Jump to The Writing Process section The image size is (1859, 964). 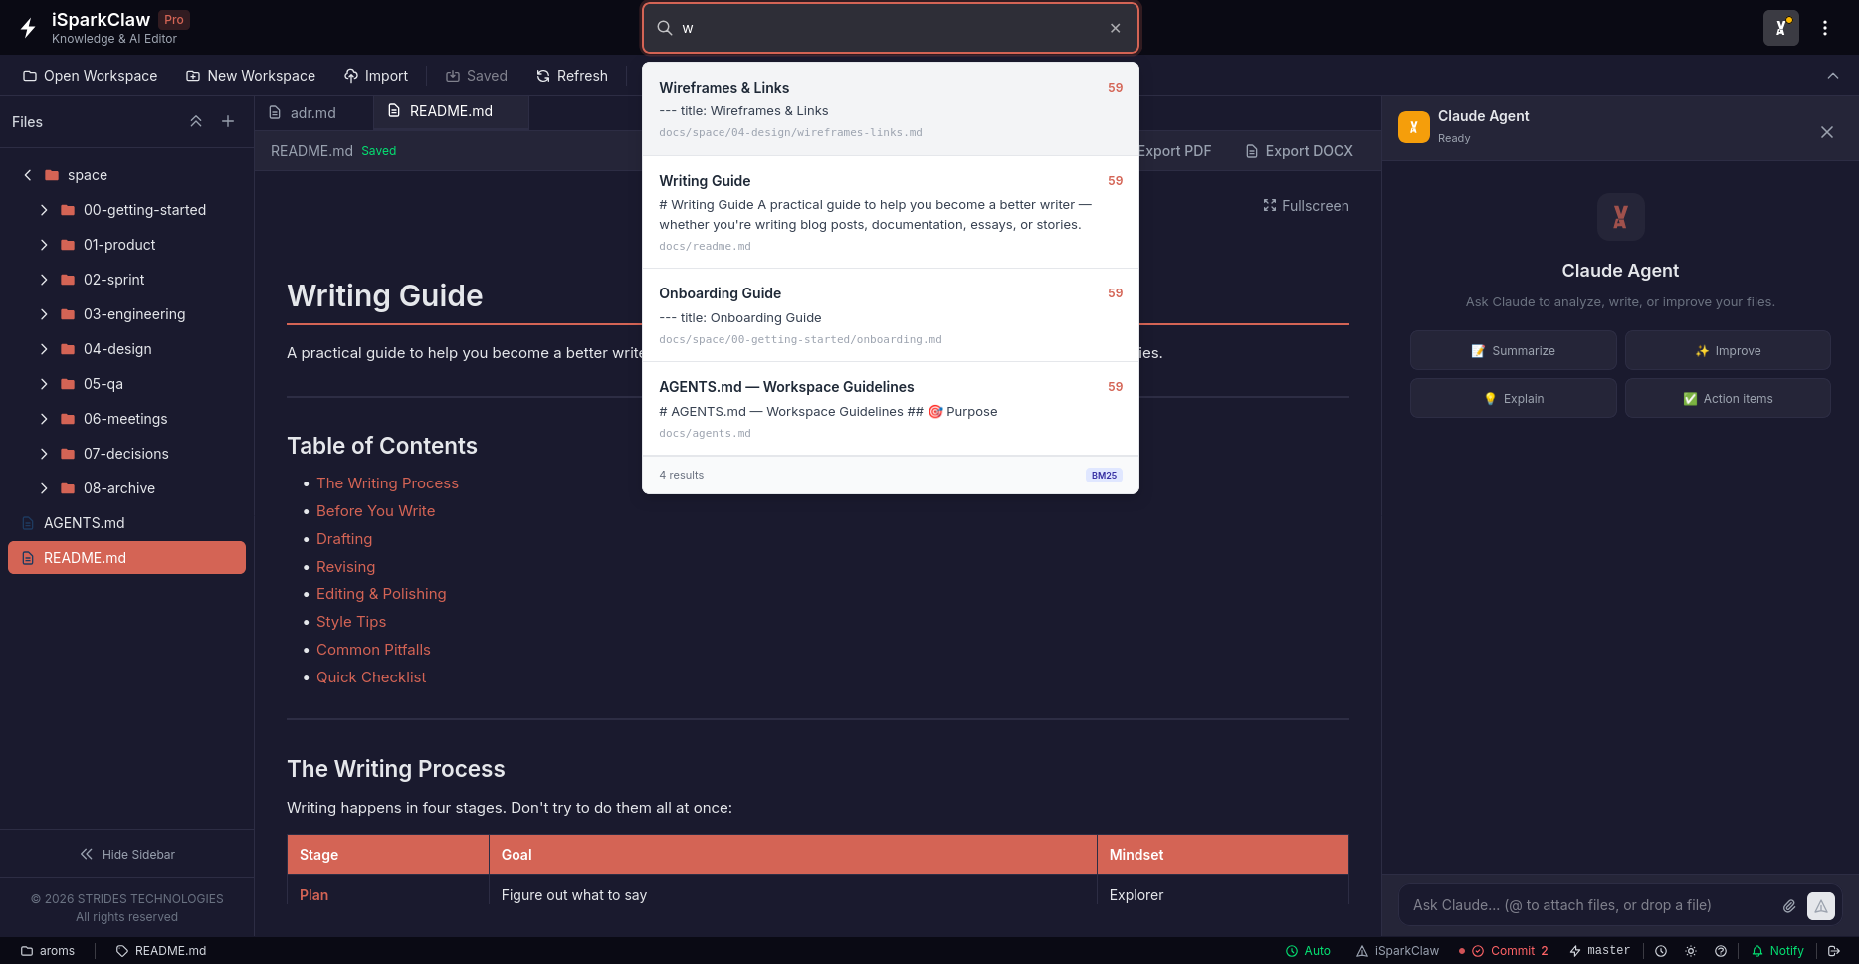387,483
